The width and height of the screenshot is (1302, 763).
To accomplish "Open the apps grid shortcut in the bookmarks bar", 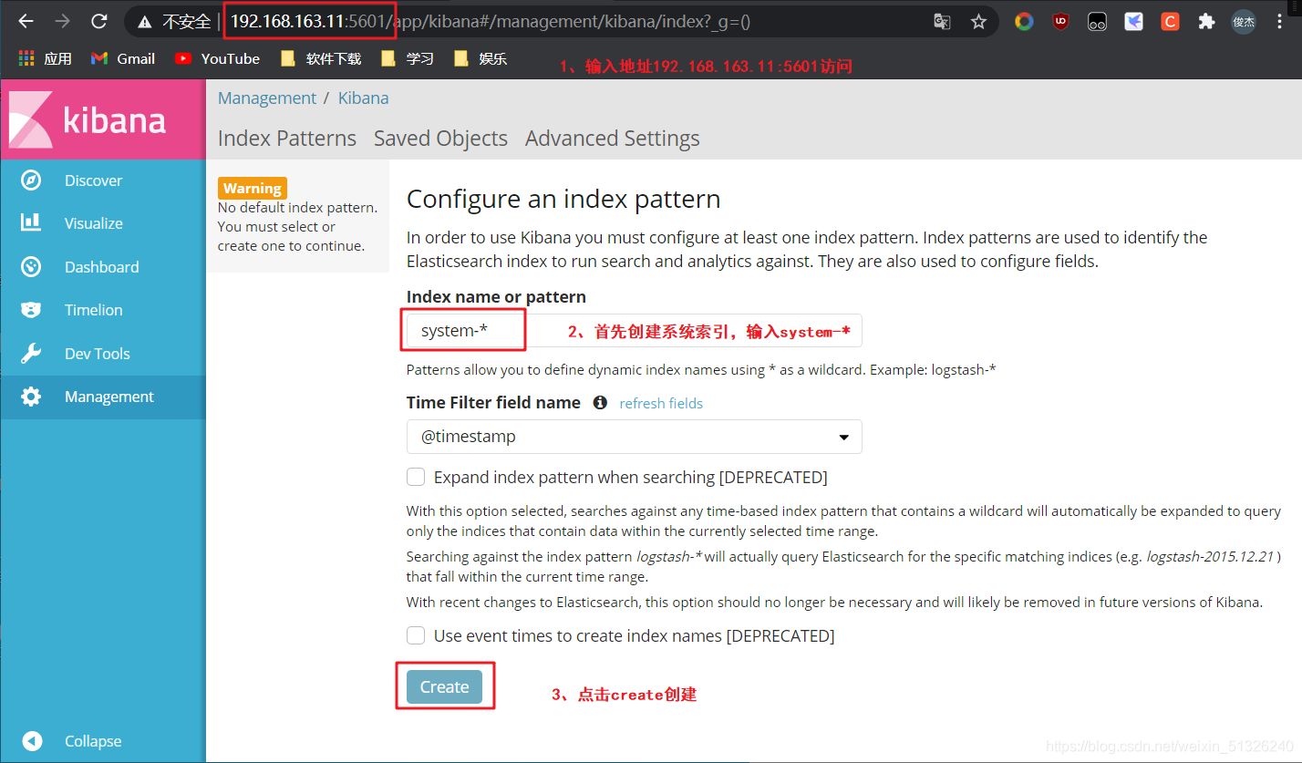I will 45,58.
